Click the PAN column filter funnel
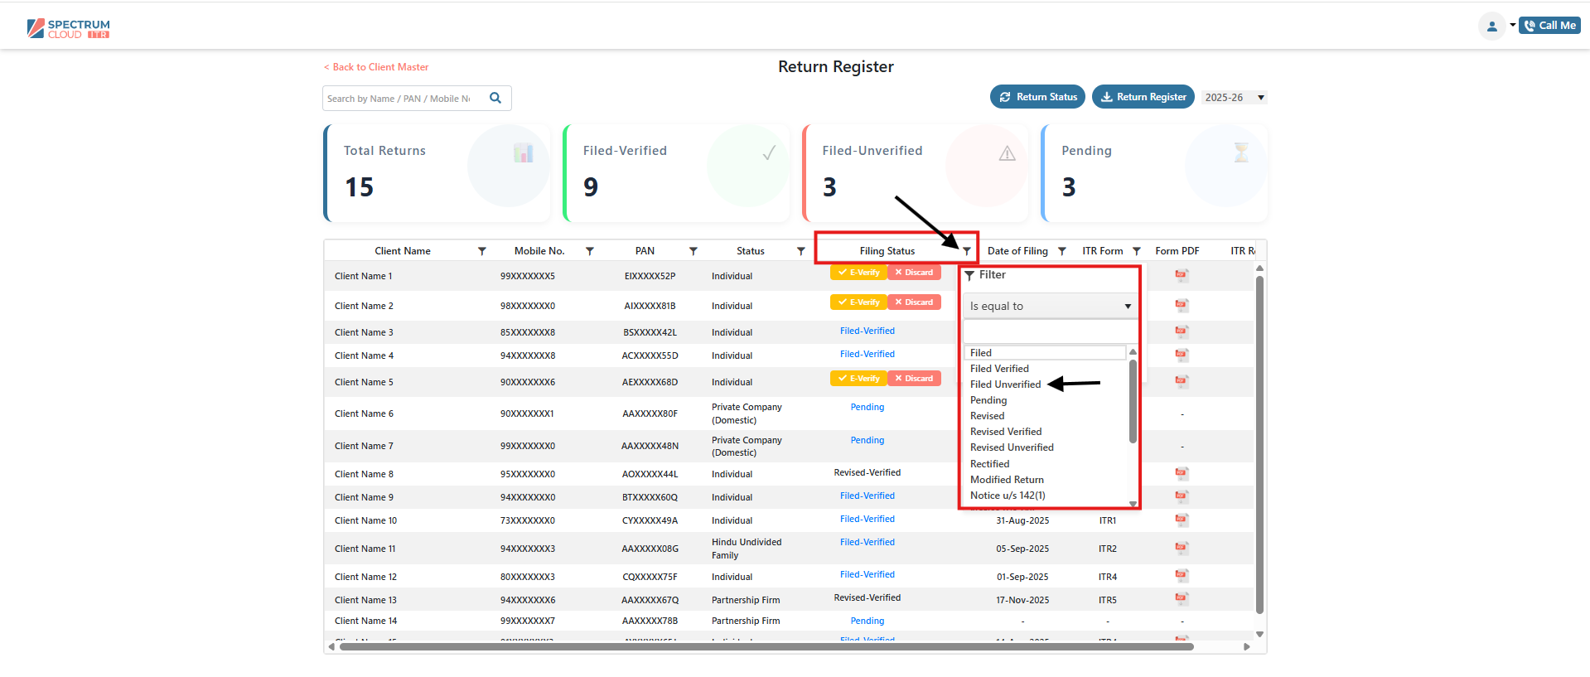This screenshot has height=677, width=1590. pos(693,251)
